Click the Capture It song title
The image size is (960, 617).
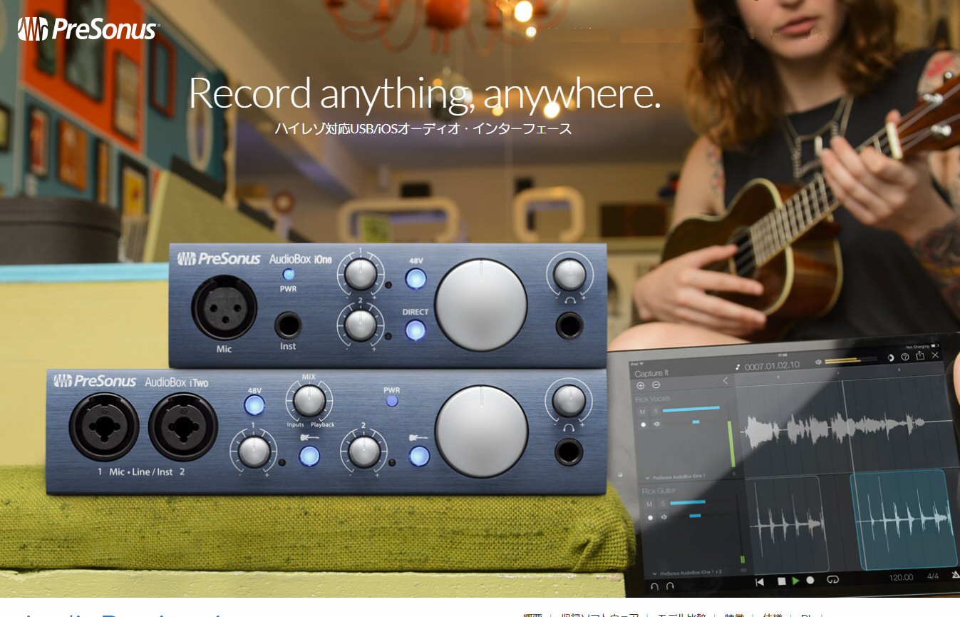(651, 373)
